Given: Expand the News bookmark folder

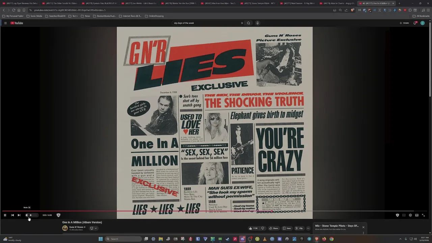Looking at the screenshot, I should tap(85, 16).
